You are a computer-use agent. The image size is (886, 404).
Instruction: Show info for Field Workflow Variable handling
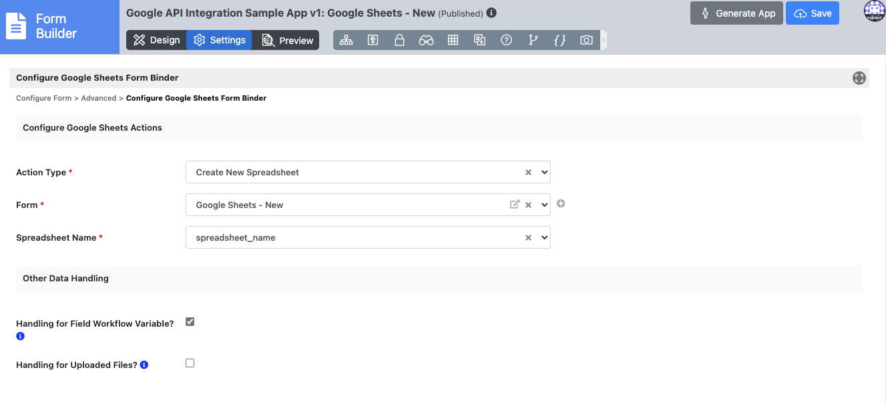[x=20, y=336]
